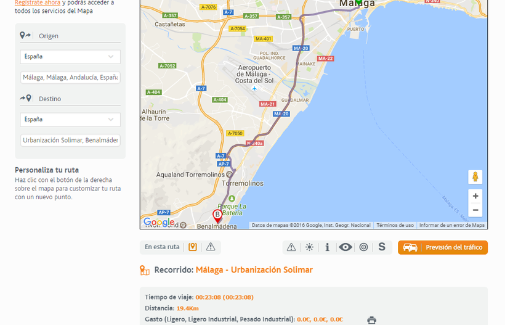Click 'Previsión del tráfico' button
505x325 pixels.
(443, 247)
